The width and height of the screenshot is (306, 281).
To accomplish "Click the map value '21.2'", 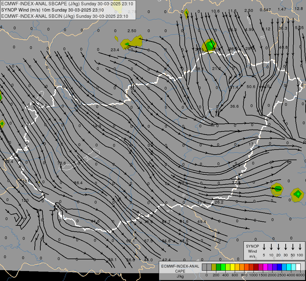I will pyautogui.click(x=216, y=68).
